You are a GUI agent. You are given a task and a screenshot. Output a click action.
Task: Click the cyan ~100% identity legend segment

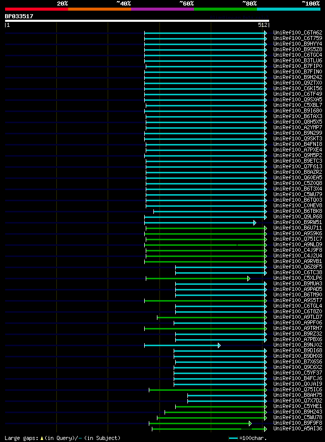pyautogui.click(x=288, y=9)
